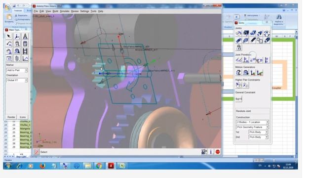Open the Edit menu in Adams/View
This screenshot has width=316, height=178.
[41, 11]
